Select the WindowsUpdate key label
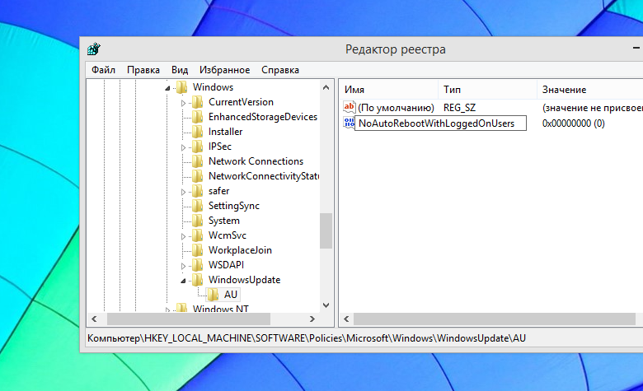Viewport: 643px width, 391px height. 244,280
